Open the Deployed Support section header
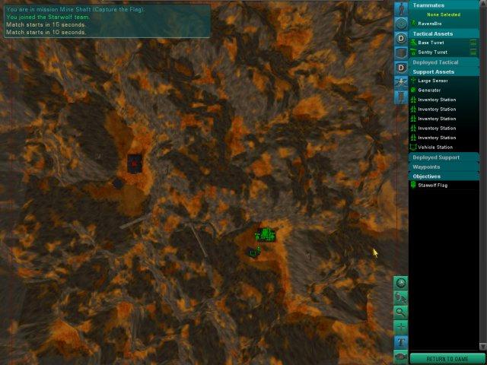Screen dimensions: 487x365 pos(444,157)
